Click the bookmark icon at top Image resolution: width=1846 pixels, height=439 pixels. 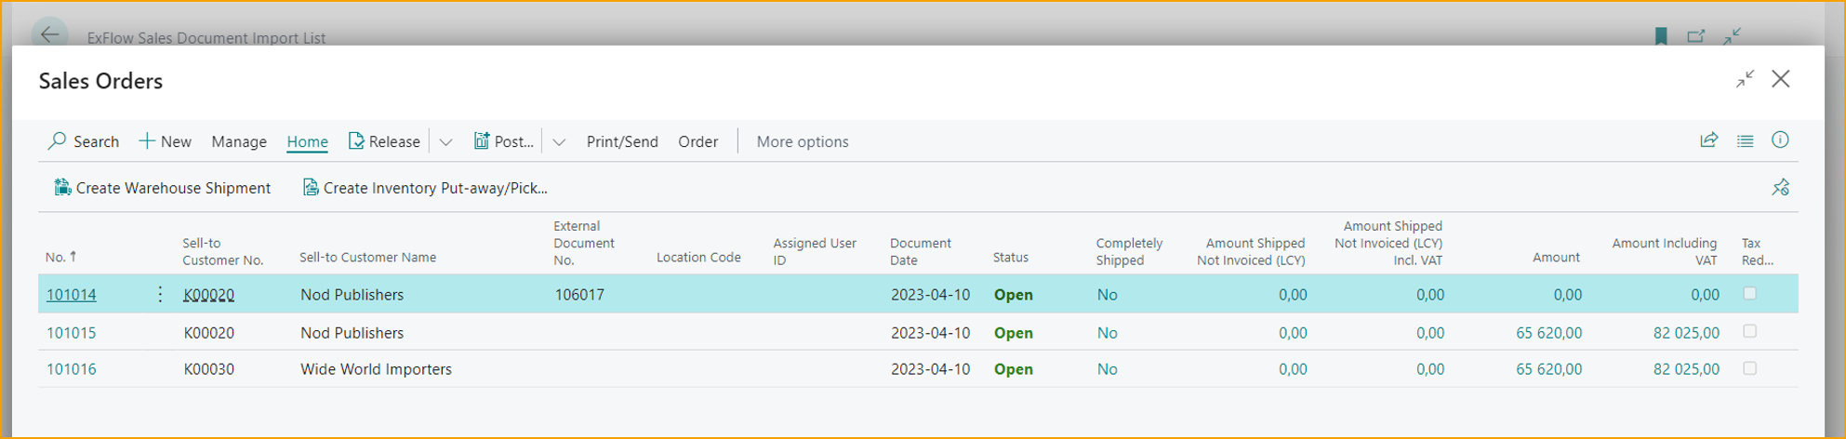pyautogui.click(x=1661, y=36)
